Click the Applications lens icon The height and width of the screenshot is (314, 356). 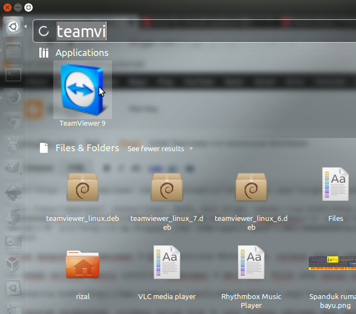click(x=44, y=53)
